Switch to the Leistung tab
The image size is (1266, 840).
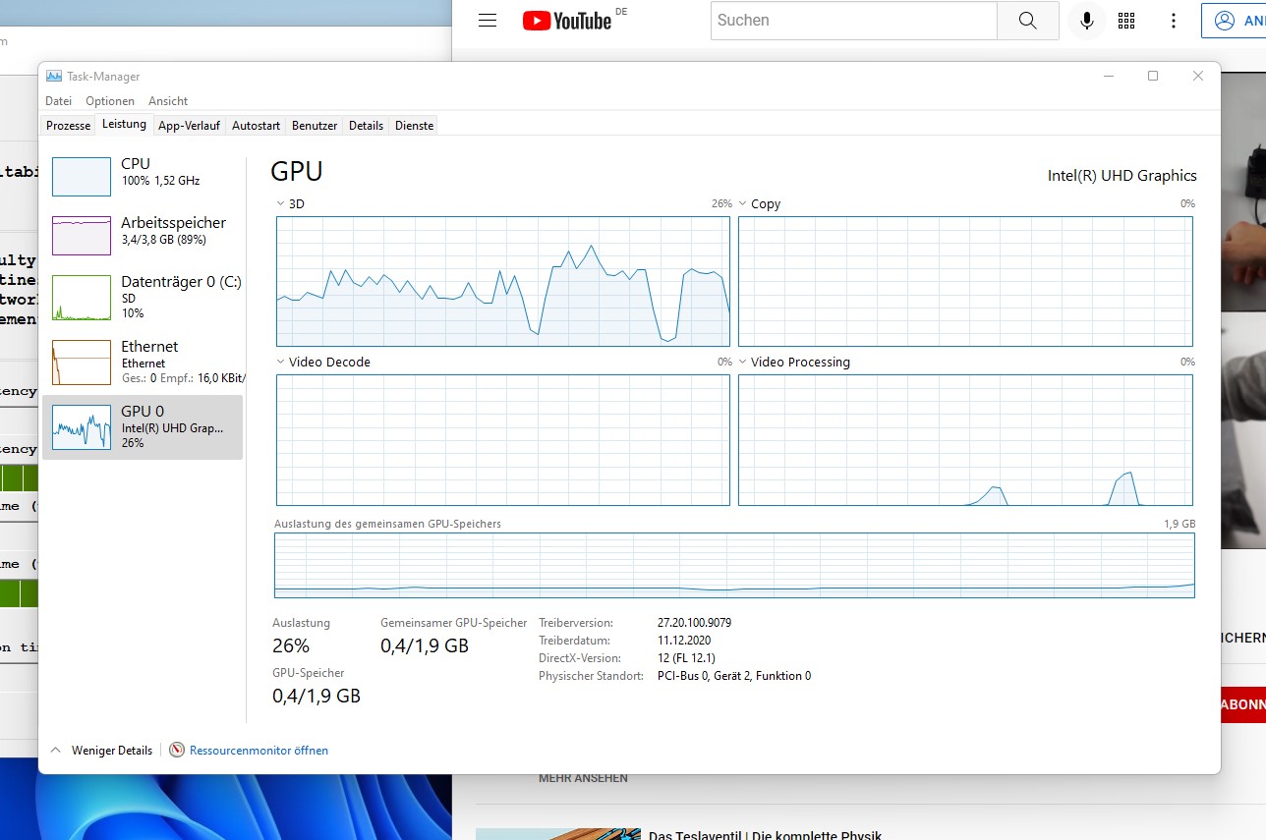pyautogui.click(x=124, y=124)
